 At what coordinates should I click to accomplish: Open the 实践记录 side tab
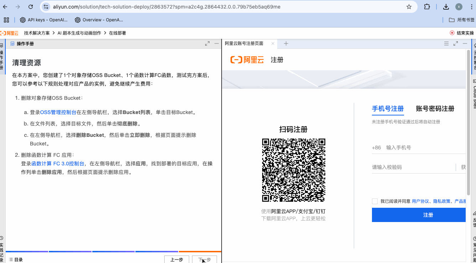tap(2, 249)
